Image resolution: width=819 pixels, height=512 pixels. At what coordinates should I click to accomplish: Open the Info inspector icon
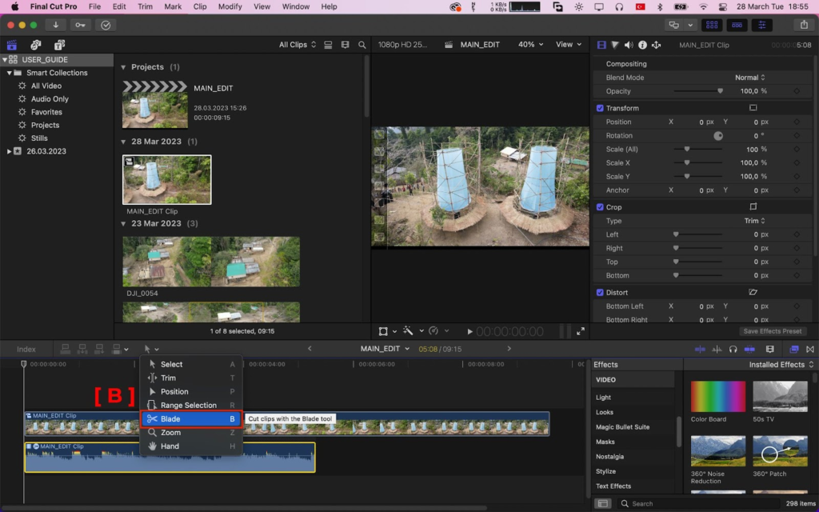(642, 45)
